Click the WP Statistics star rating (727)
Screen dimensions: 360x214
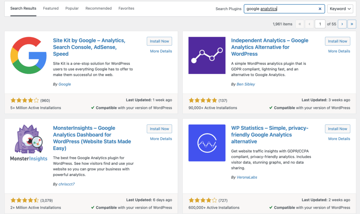click(208, 200)
